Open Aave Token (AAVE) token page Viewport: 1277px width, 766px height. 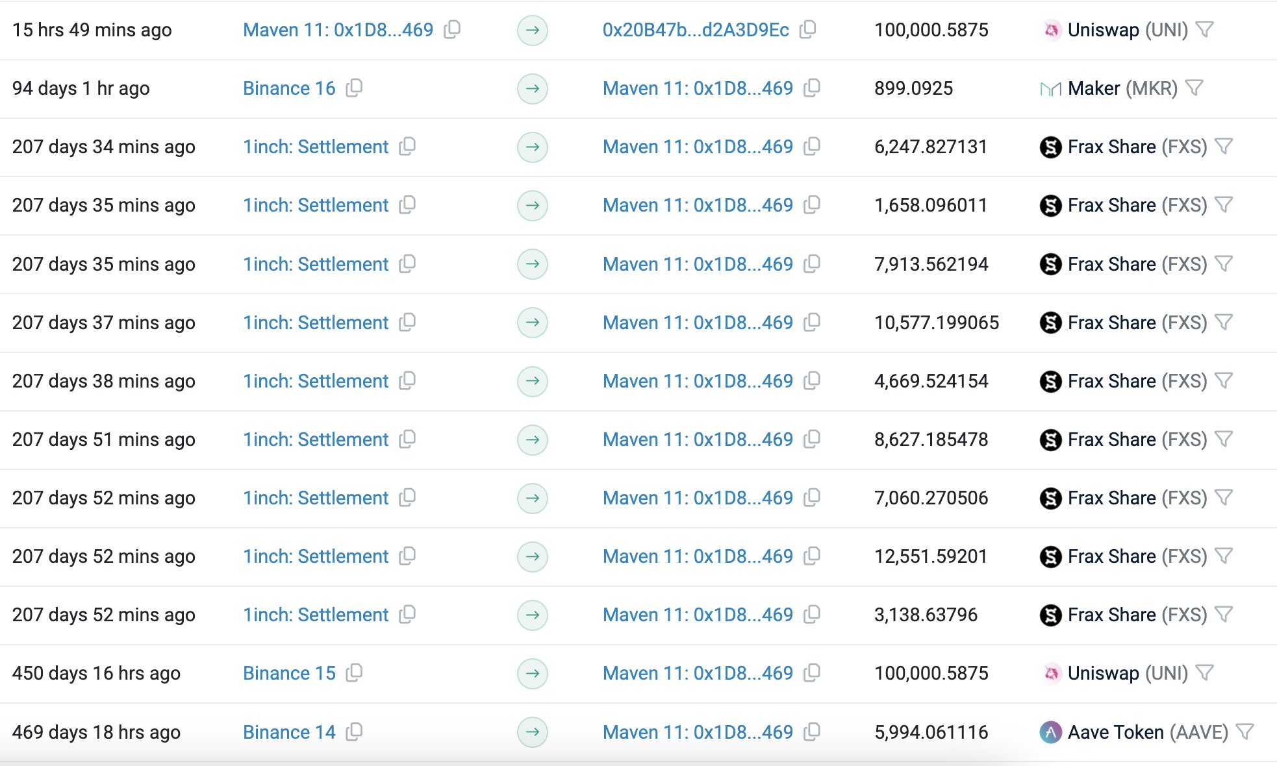1148,732
